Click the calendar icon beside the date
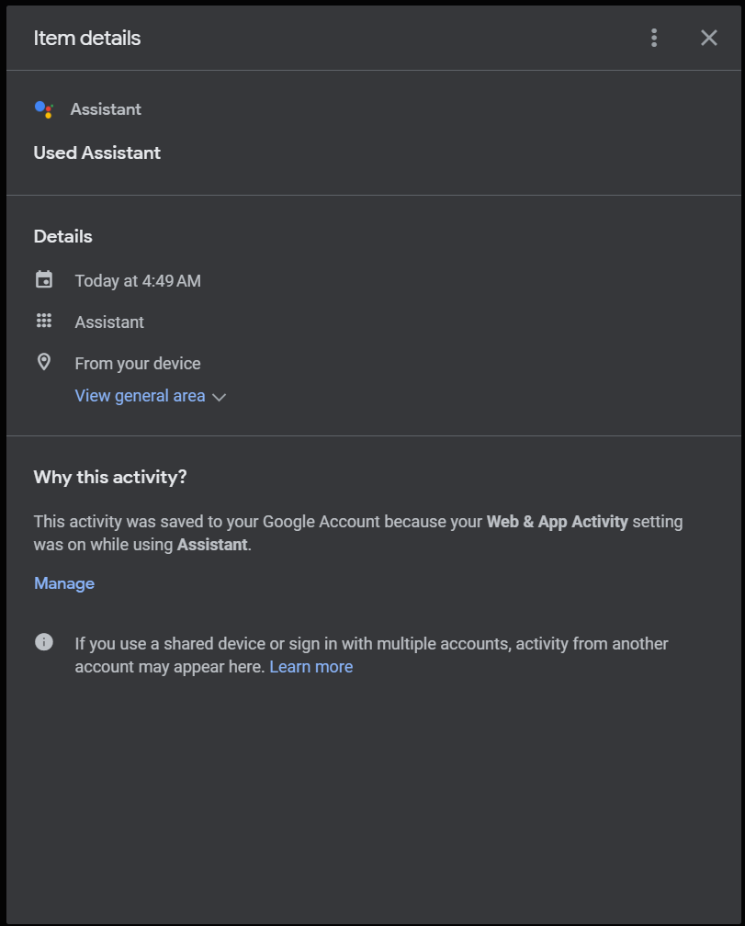745x926 pixels. click(x=44, y=280)
